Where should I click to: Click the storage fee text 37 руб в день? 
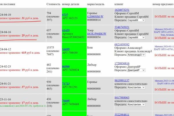coord(30,87)
